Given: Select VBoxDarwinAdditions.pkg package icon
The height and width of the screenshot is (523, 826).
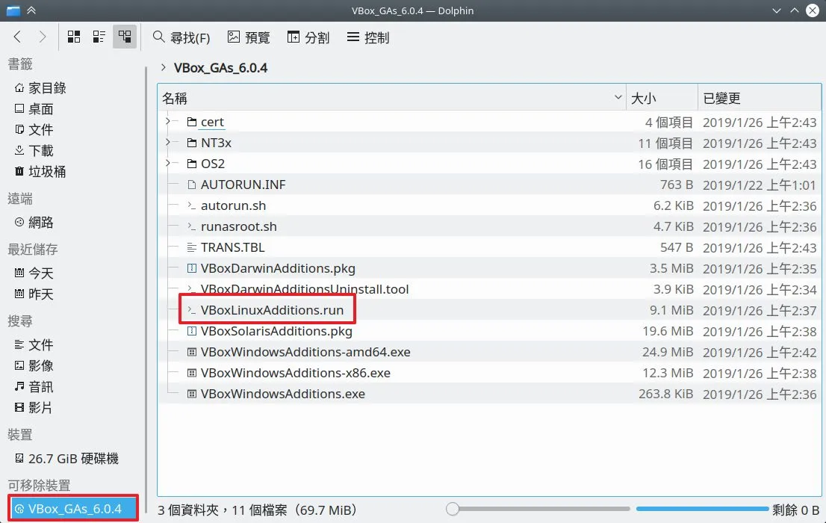Looking at the screenshot, I should [x=192, y=268].
